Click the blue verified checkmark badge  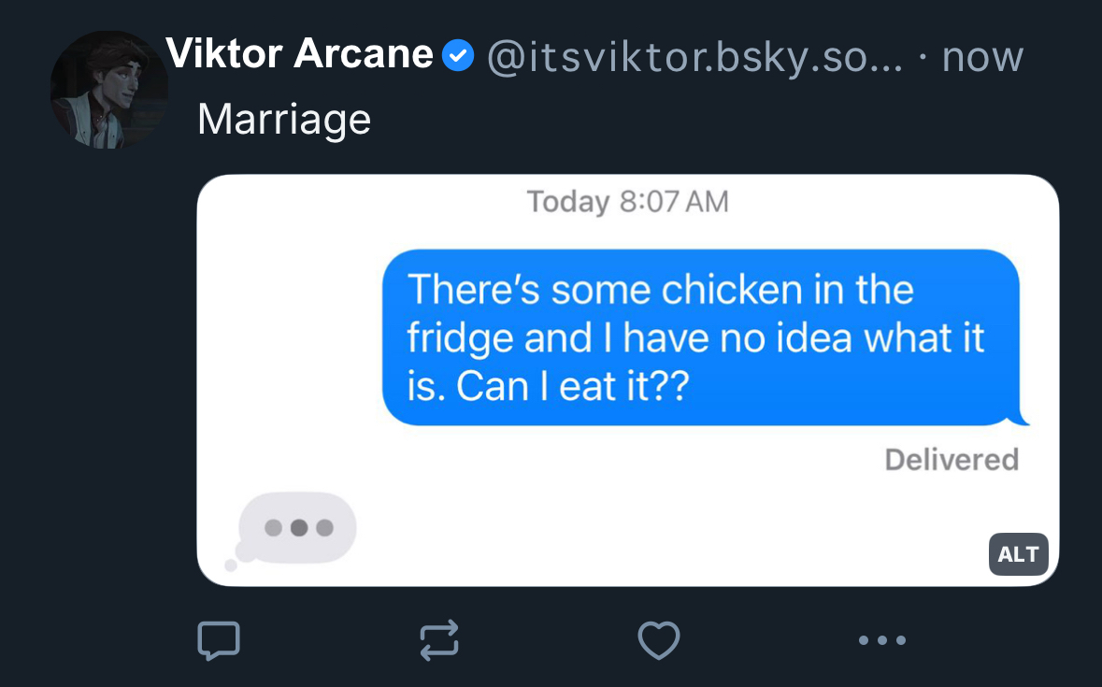coord(457,56)
